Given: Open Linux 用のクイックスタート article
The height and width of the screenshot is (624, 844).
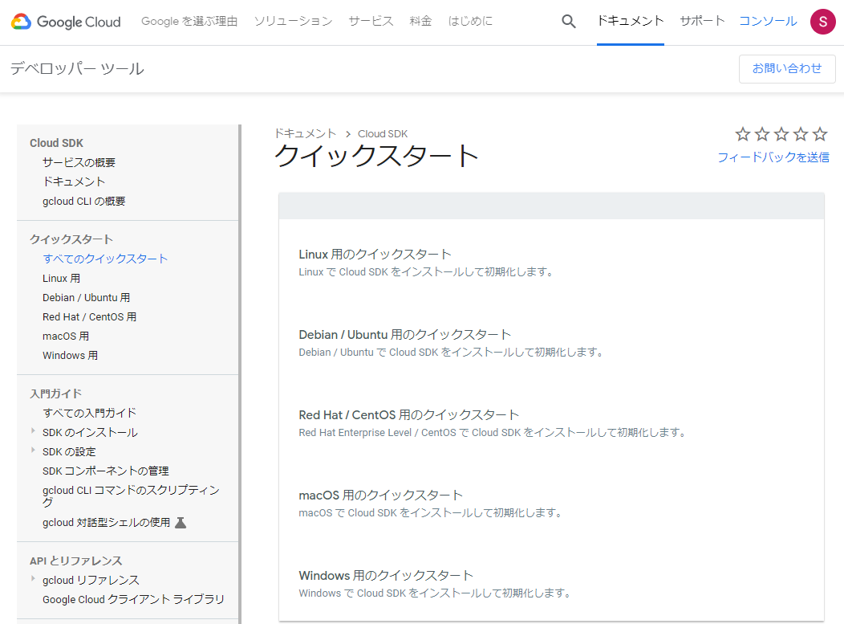Looking at the screenshot, I should coord(375,255).
